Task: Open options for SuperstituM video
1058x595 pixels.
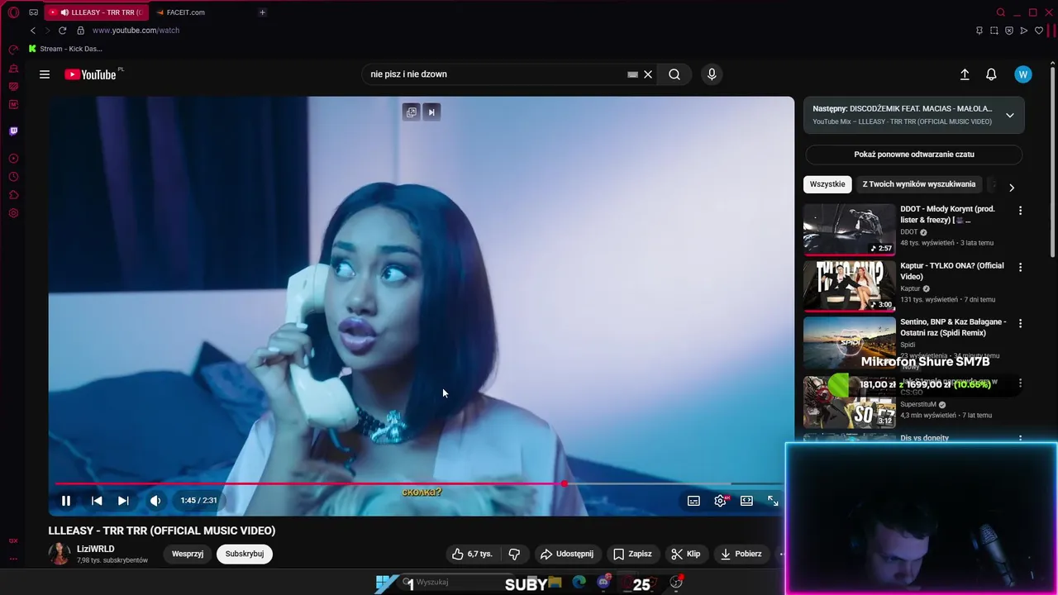Action: pos(1020,383)
